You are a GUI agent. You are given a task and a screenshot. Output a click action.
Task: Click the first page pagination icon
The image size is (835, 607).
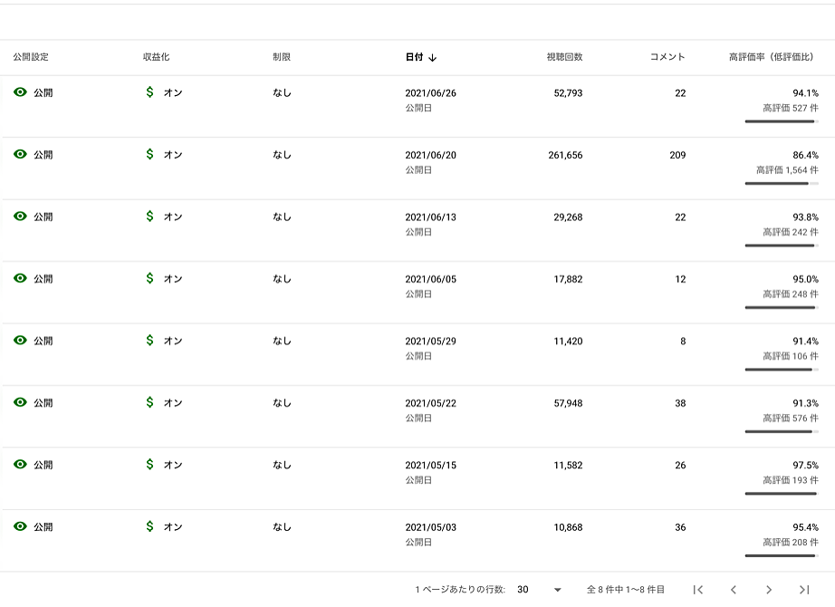tap(698, 590)
